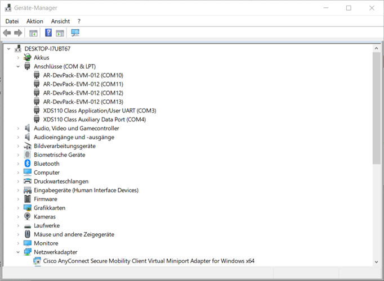This screenshot has width=384, height=281.
Task: Click the HID icon beside Eingabegeräte
Action: pos(28,190)
